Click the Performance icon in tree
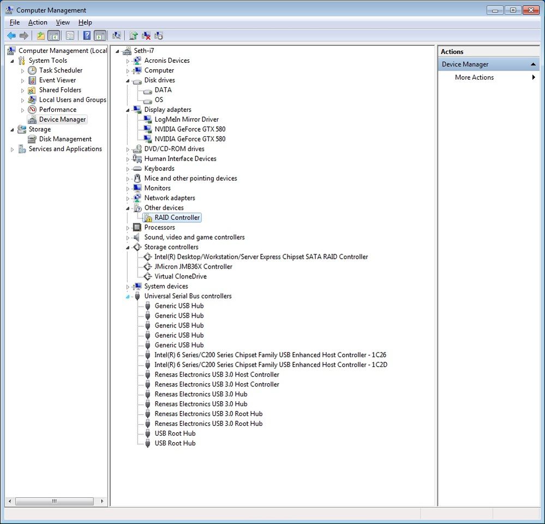The width and height of the screenshot is (545, 524). coord(32,110)
